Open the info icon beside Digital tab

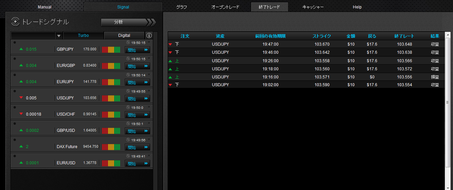tap(149, 35)
